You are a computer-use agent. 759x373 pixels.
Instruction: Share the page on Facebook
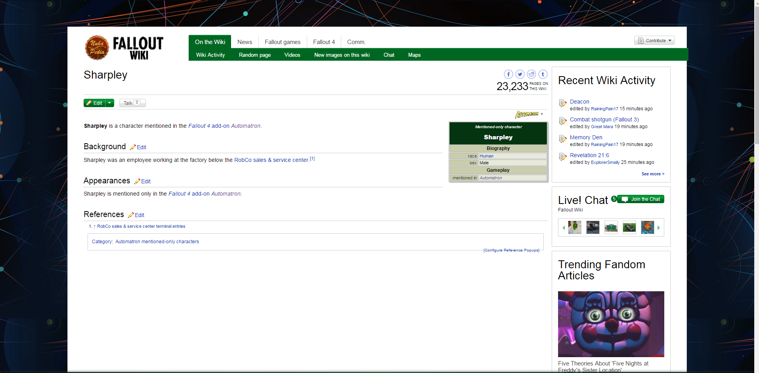coord(508,74)
